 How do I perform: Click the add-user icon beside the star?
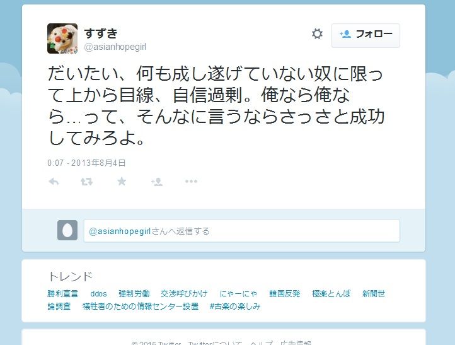(157, 182)
